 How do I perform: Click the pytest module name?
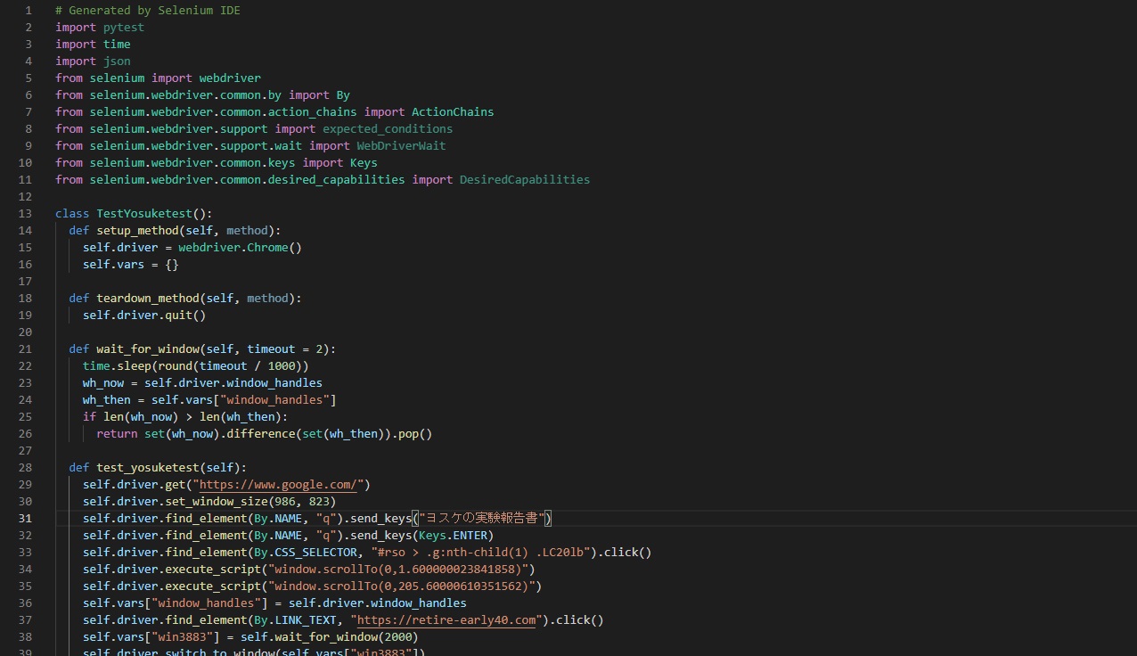123,28
